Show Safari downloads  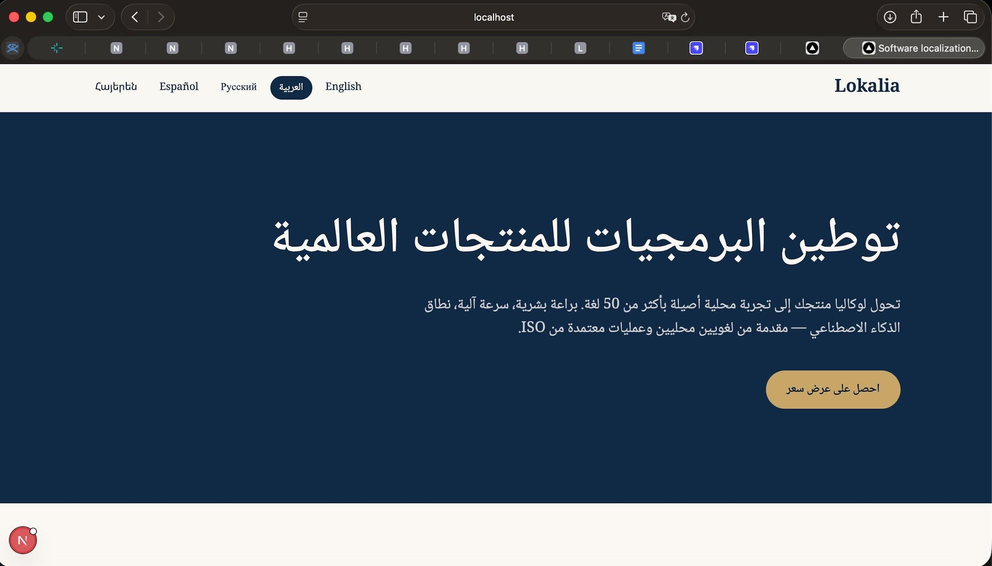pyautogui.click(x=890, y=17)
